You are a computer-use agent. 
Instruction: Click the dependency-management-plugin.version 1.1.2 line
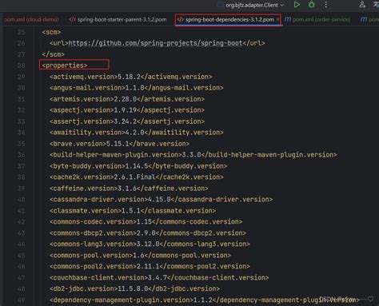pos(205,300)
